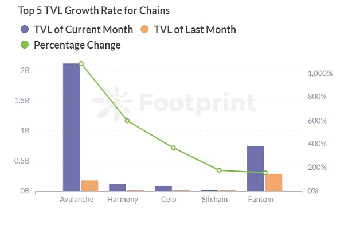344x227 pixels.
Task: Toggle TVL of Current Month legend dot
Action: (25, 29)
